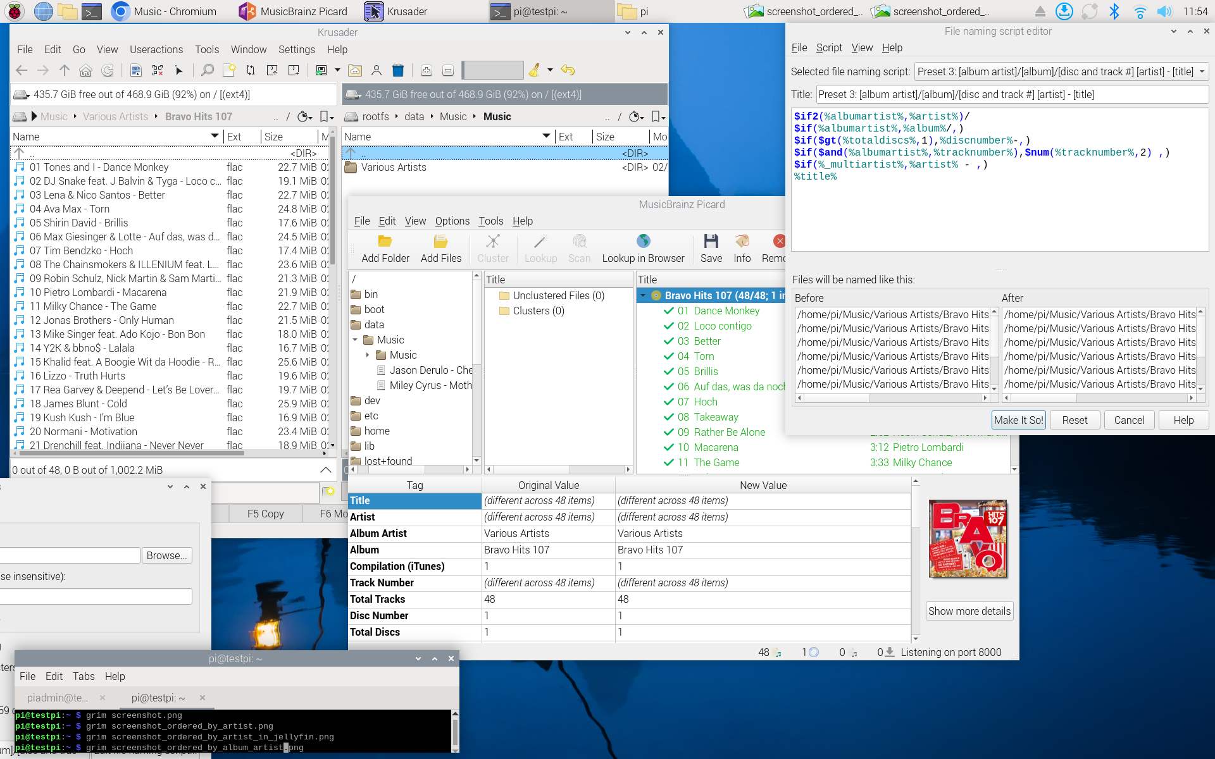Click the Krusader reload icon
The height and width of the screenshot is (759, 1215).
pos(108,70)
